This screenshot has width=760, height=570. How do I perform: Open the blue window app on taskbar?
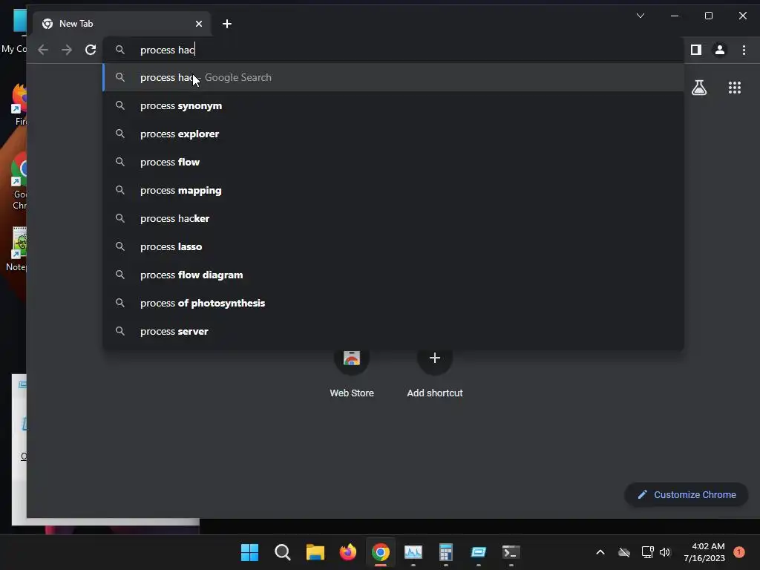(479, 552)
